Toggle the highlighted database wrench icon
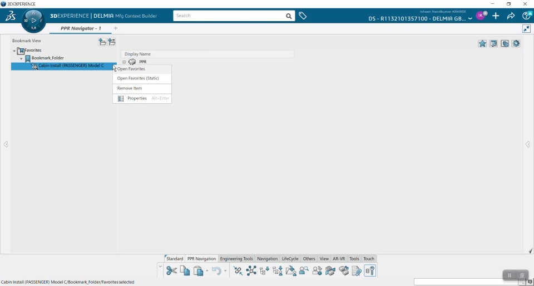The width and height of the screenshot is (534, 286). coord(370,270)
